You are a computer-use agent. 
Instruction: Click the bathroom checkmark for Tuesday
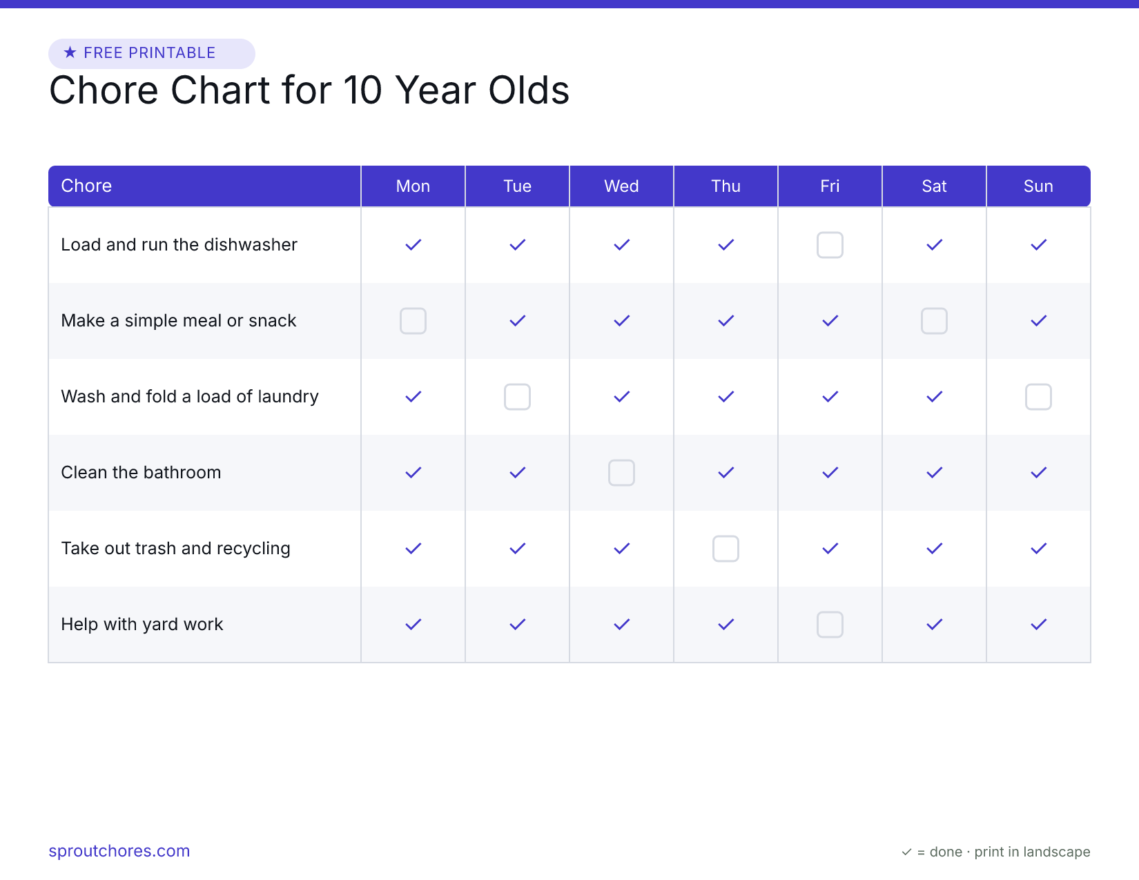coord(517,473)
